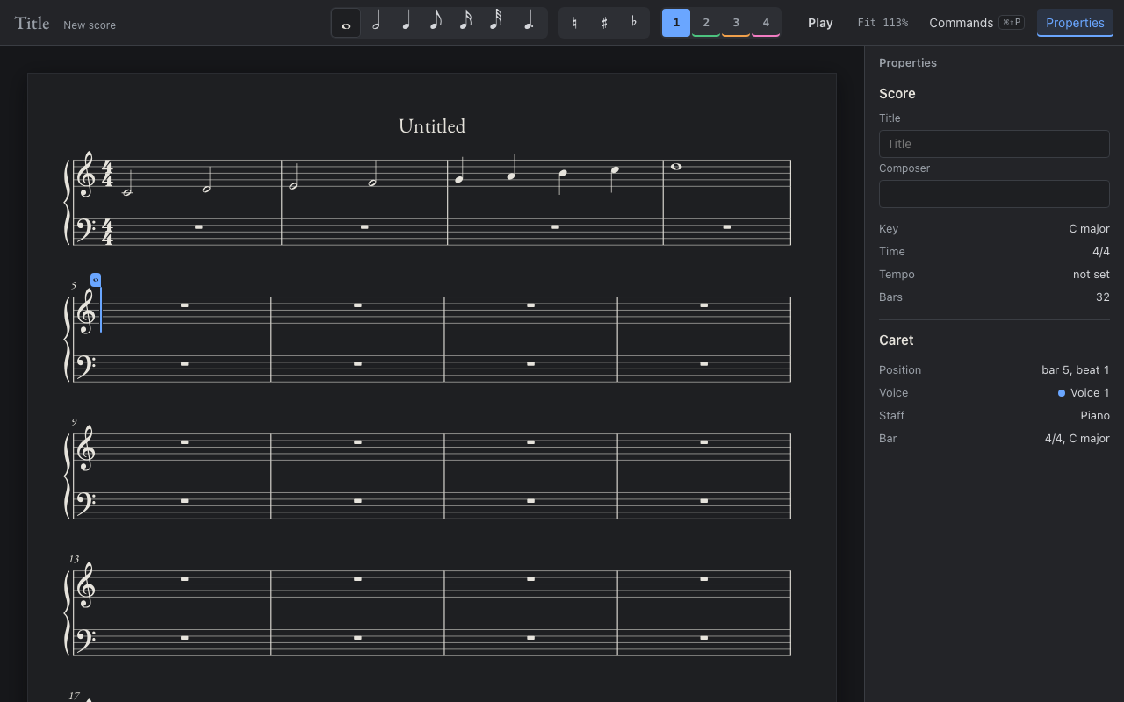
Task: Select the thirty-second note duration
Action: 495,23
